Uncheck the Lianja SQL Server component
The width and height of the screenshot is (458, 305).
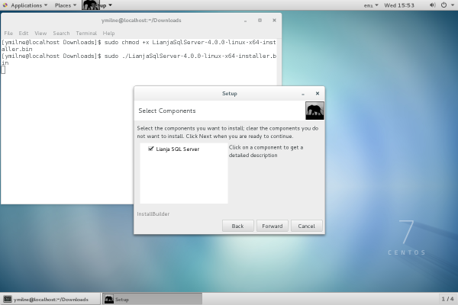151,149
